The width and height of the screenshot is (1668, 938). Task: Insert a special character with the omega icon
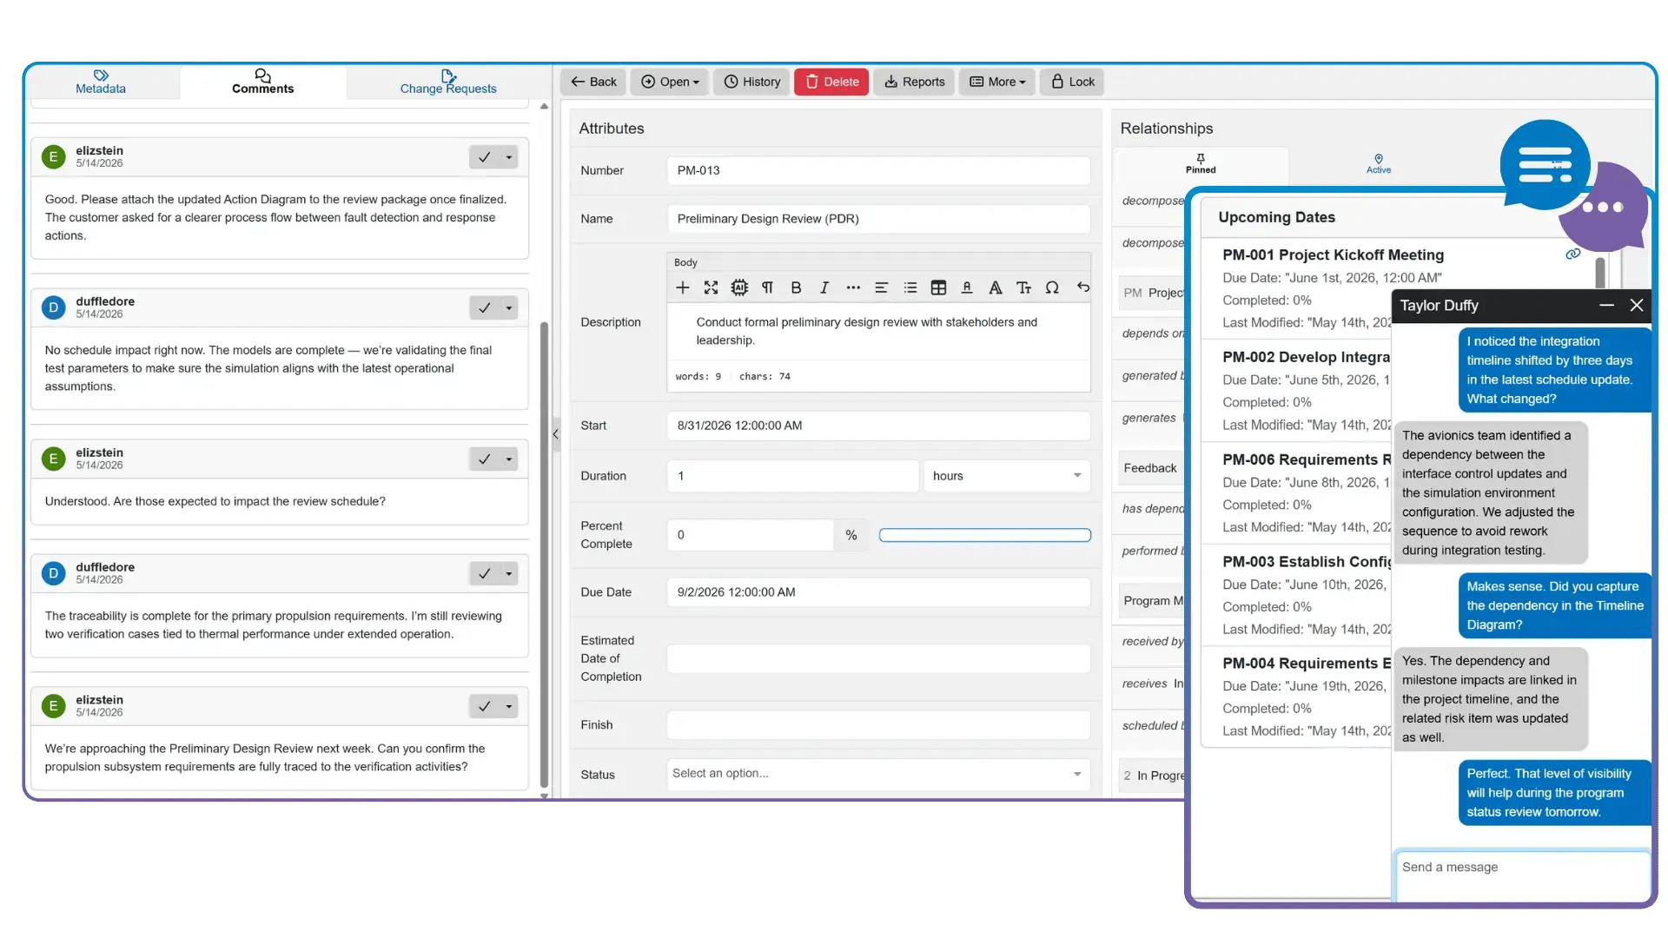(x=1052, y=287)
